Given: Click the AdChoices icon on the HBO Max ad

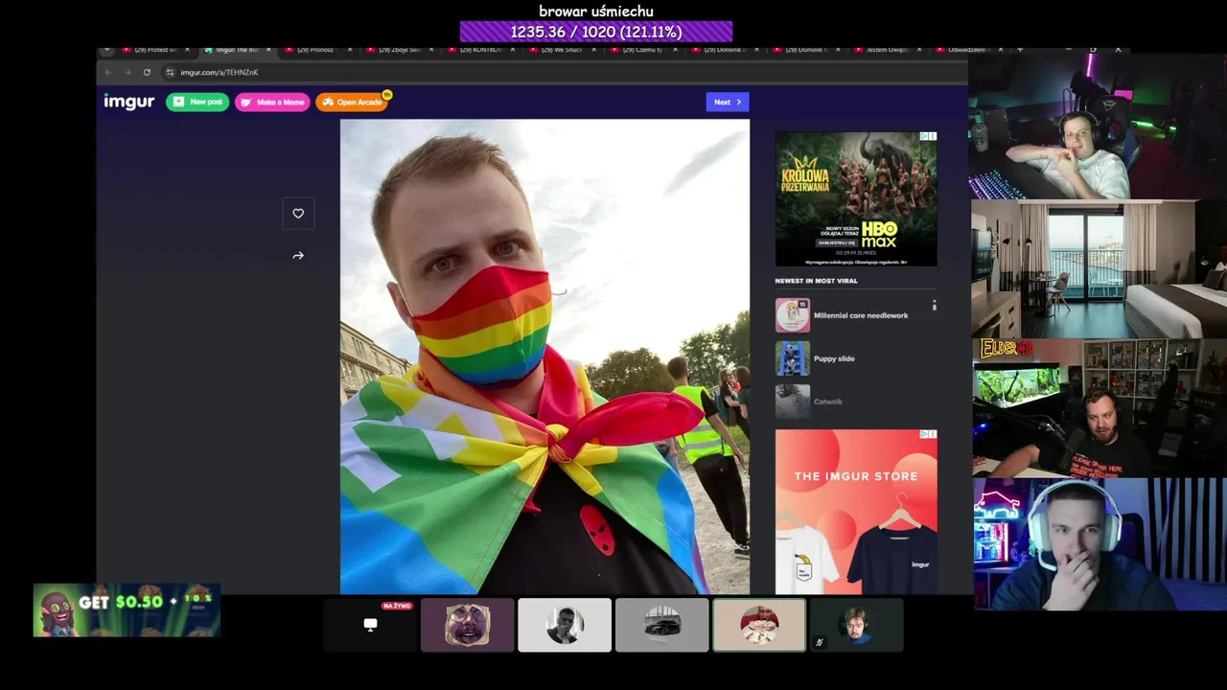Looking at the screenshot, I should tap(927, 136).
